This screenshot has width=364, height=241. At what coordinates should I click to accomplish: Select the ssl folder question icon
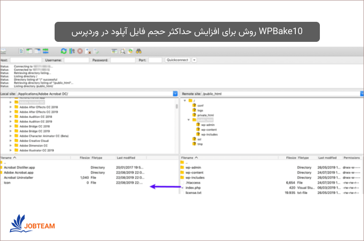click(x=194, y=139)
